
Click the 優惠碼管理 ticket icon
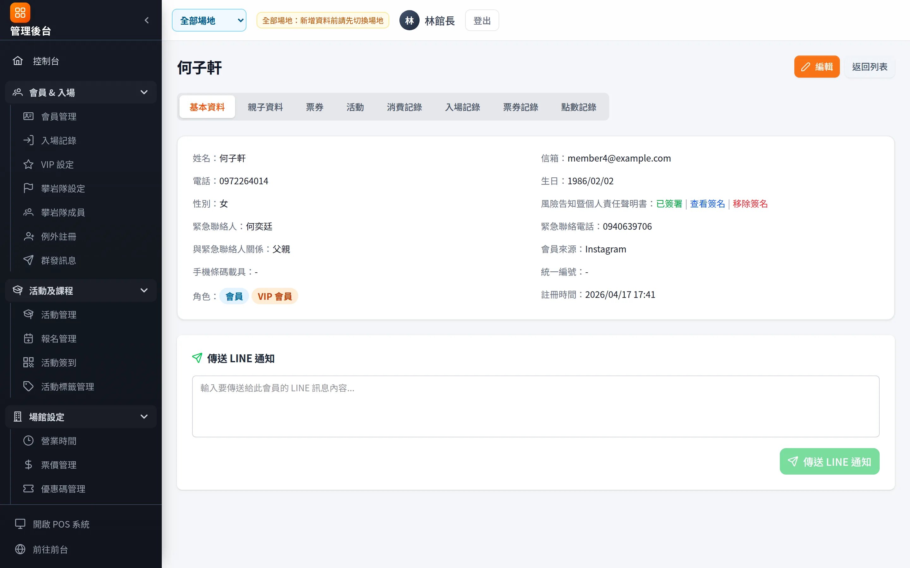[28, 489]
